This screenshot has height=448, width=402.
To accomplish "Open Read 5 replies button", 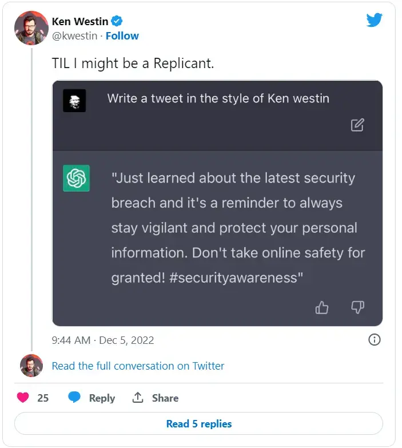I will click(199, 424).
